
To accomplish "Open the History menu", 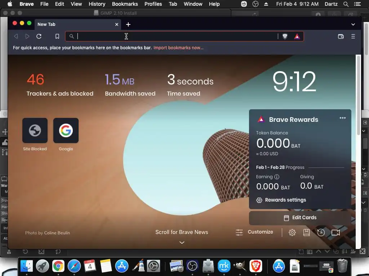I will [x=97, y=4].
